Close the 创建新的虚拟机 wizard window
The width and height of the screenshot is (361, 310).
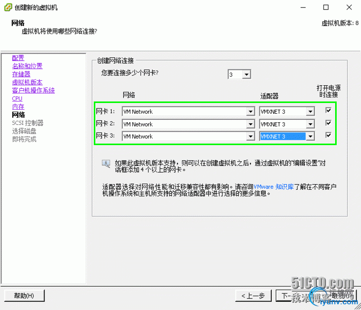coord(349,7)
